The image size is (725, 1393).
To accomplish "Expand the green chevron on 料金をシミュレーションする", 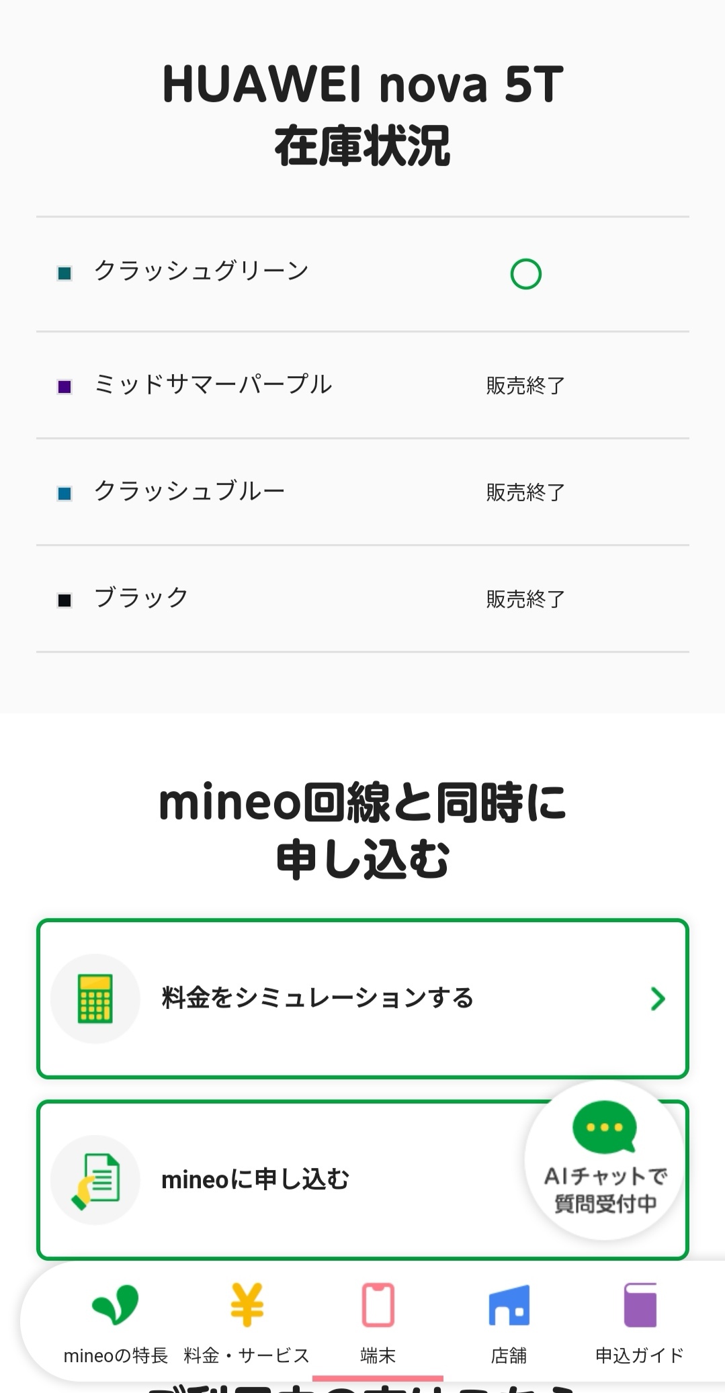I will point(658,999).
